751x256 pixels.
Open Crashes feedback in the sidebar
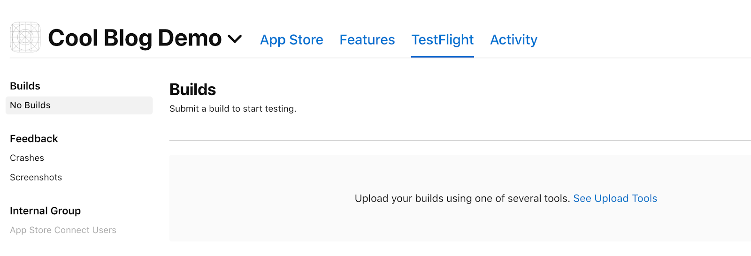[x=27, y=158]
